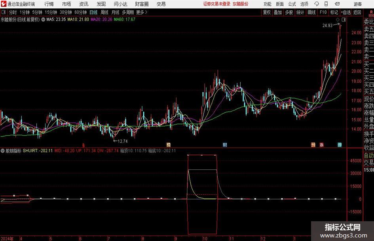
Task: Click the MA60: 17.67 label
Action: tap(125, 19)
